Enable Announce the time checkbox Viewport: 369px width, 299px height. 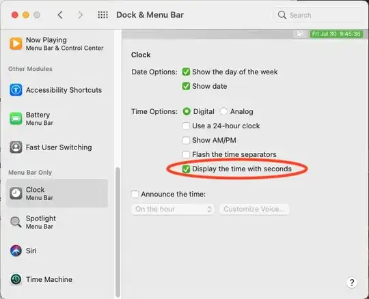coord(135,194)
